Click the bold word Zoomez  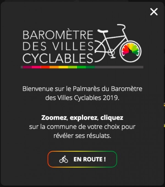click(54, 117)
